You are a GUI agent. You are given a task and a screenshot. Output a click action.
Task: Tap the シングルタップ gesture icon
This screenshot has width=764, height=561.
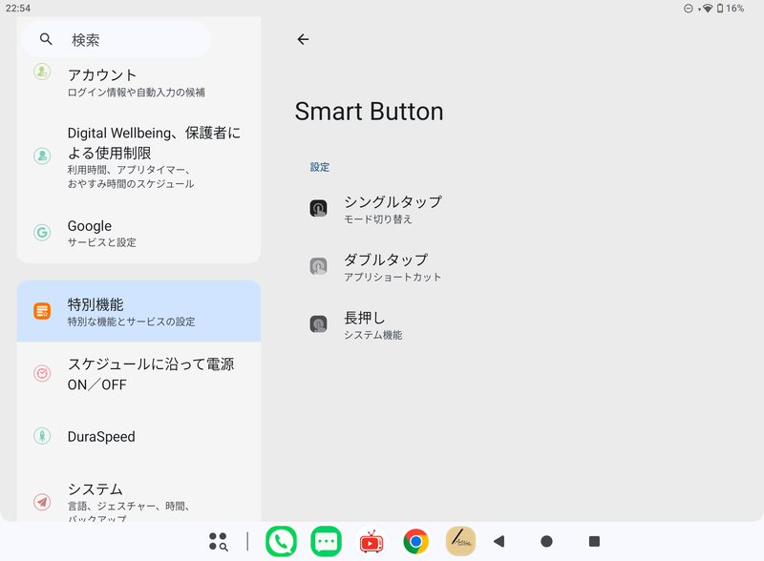pyautogui.click(x=319, y=207)
